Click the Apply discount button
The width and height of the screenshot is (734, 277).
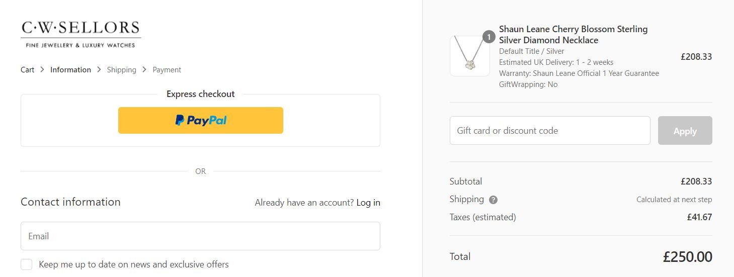[x=685, y=131]
